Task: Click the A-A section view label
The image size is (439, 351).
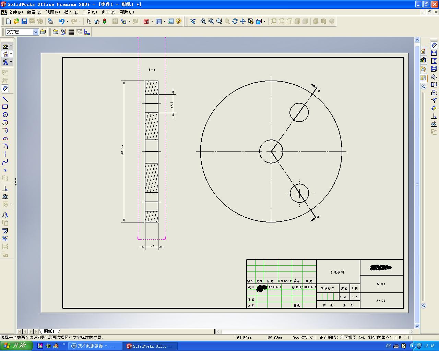Action: point(152,70)
